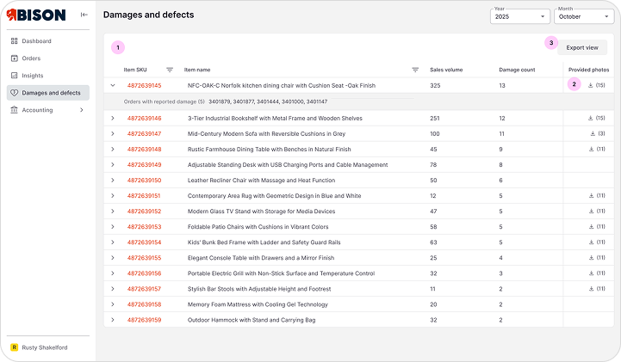Screen dimensions: 621x362
Task: Select Damages and defects menu item
Action: tap(48, 93)
